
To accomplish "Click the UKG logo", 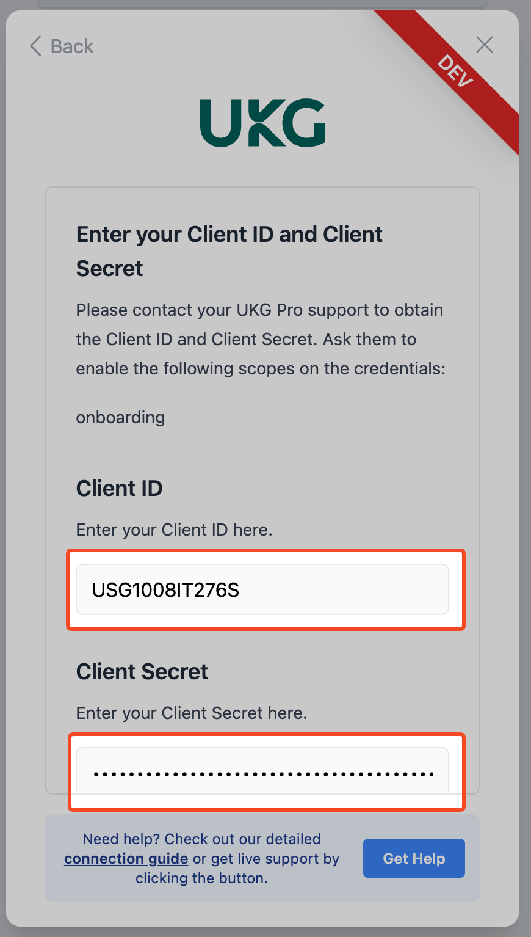I will pyautogui.click(x=262, y=123).
